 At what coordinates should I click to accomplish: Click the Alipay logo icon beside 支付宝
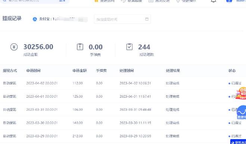[35, 19]
